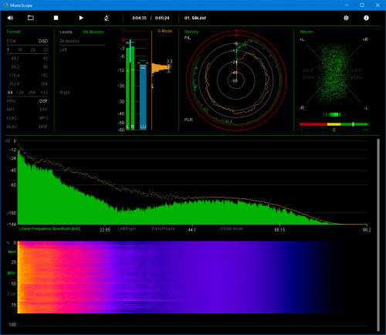The height and width of the screenshot is (335, 386).
Task: Click the AIFF file type label
Action: pos(11,110)
